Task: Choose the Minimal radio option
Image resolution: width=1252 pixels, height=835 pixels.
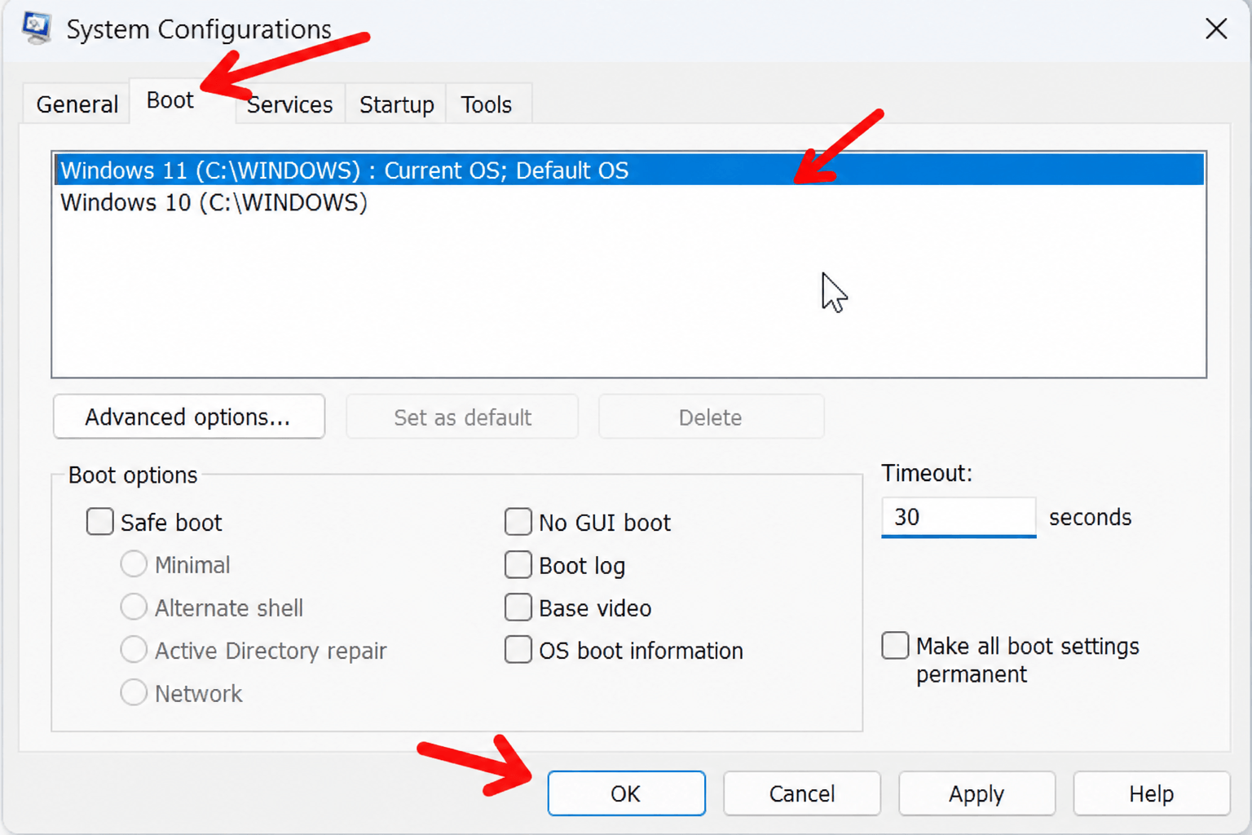Action: tap(134, 564)
